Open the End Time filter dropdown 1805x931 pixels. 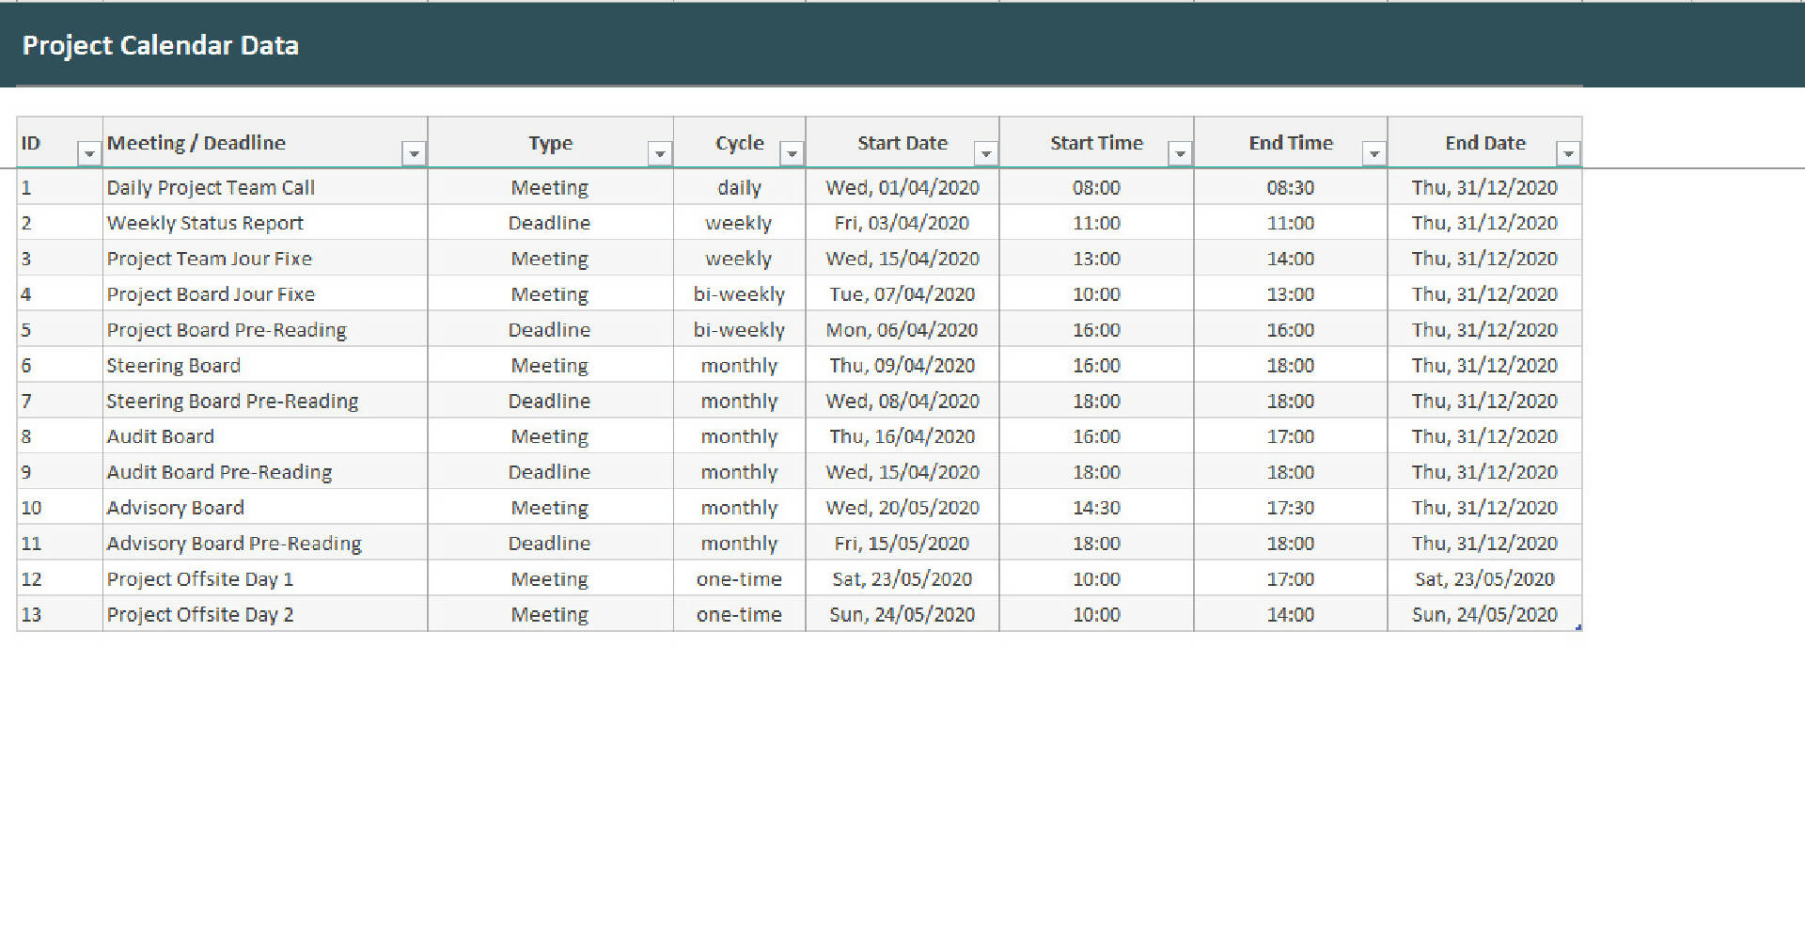pos(1373,152)
